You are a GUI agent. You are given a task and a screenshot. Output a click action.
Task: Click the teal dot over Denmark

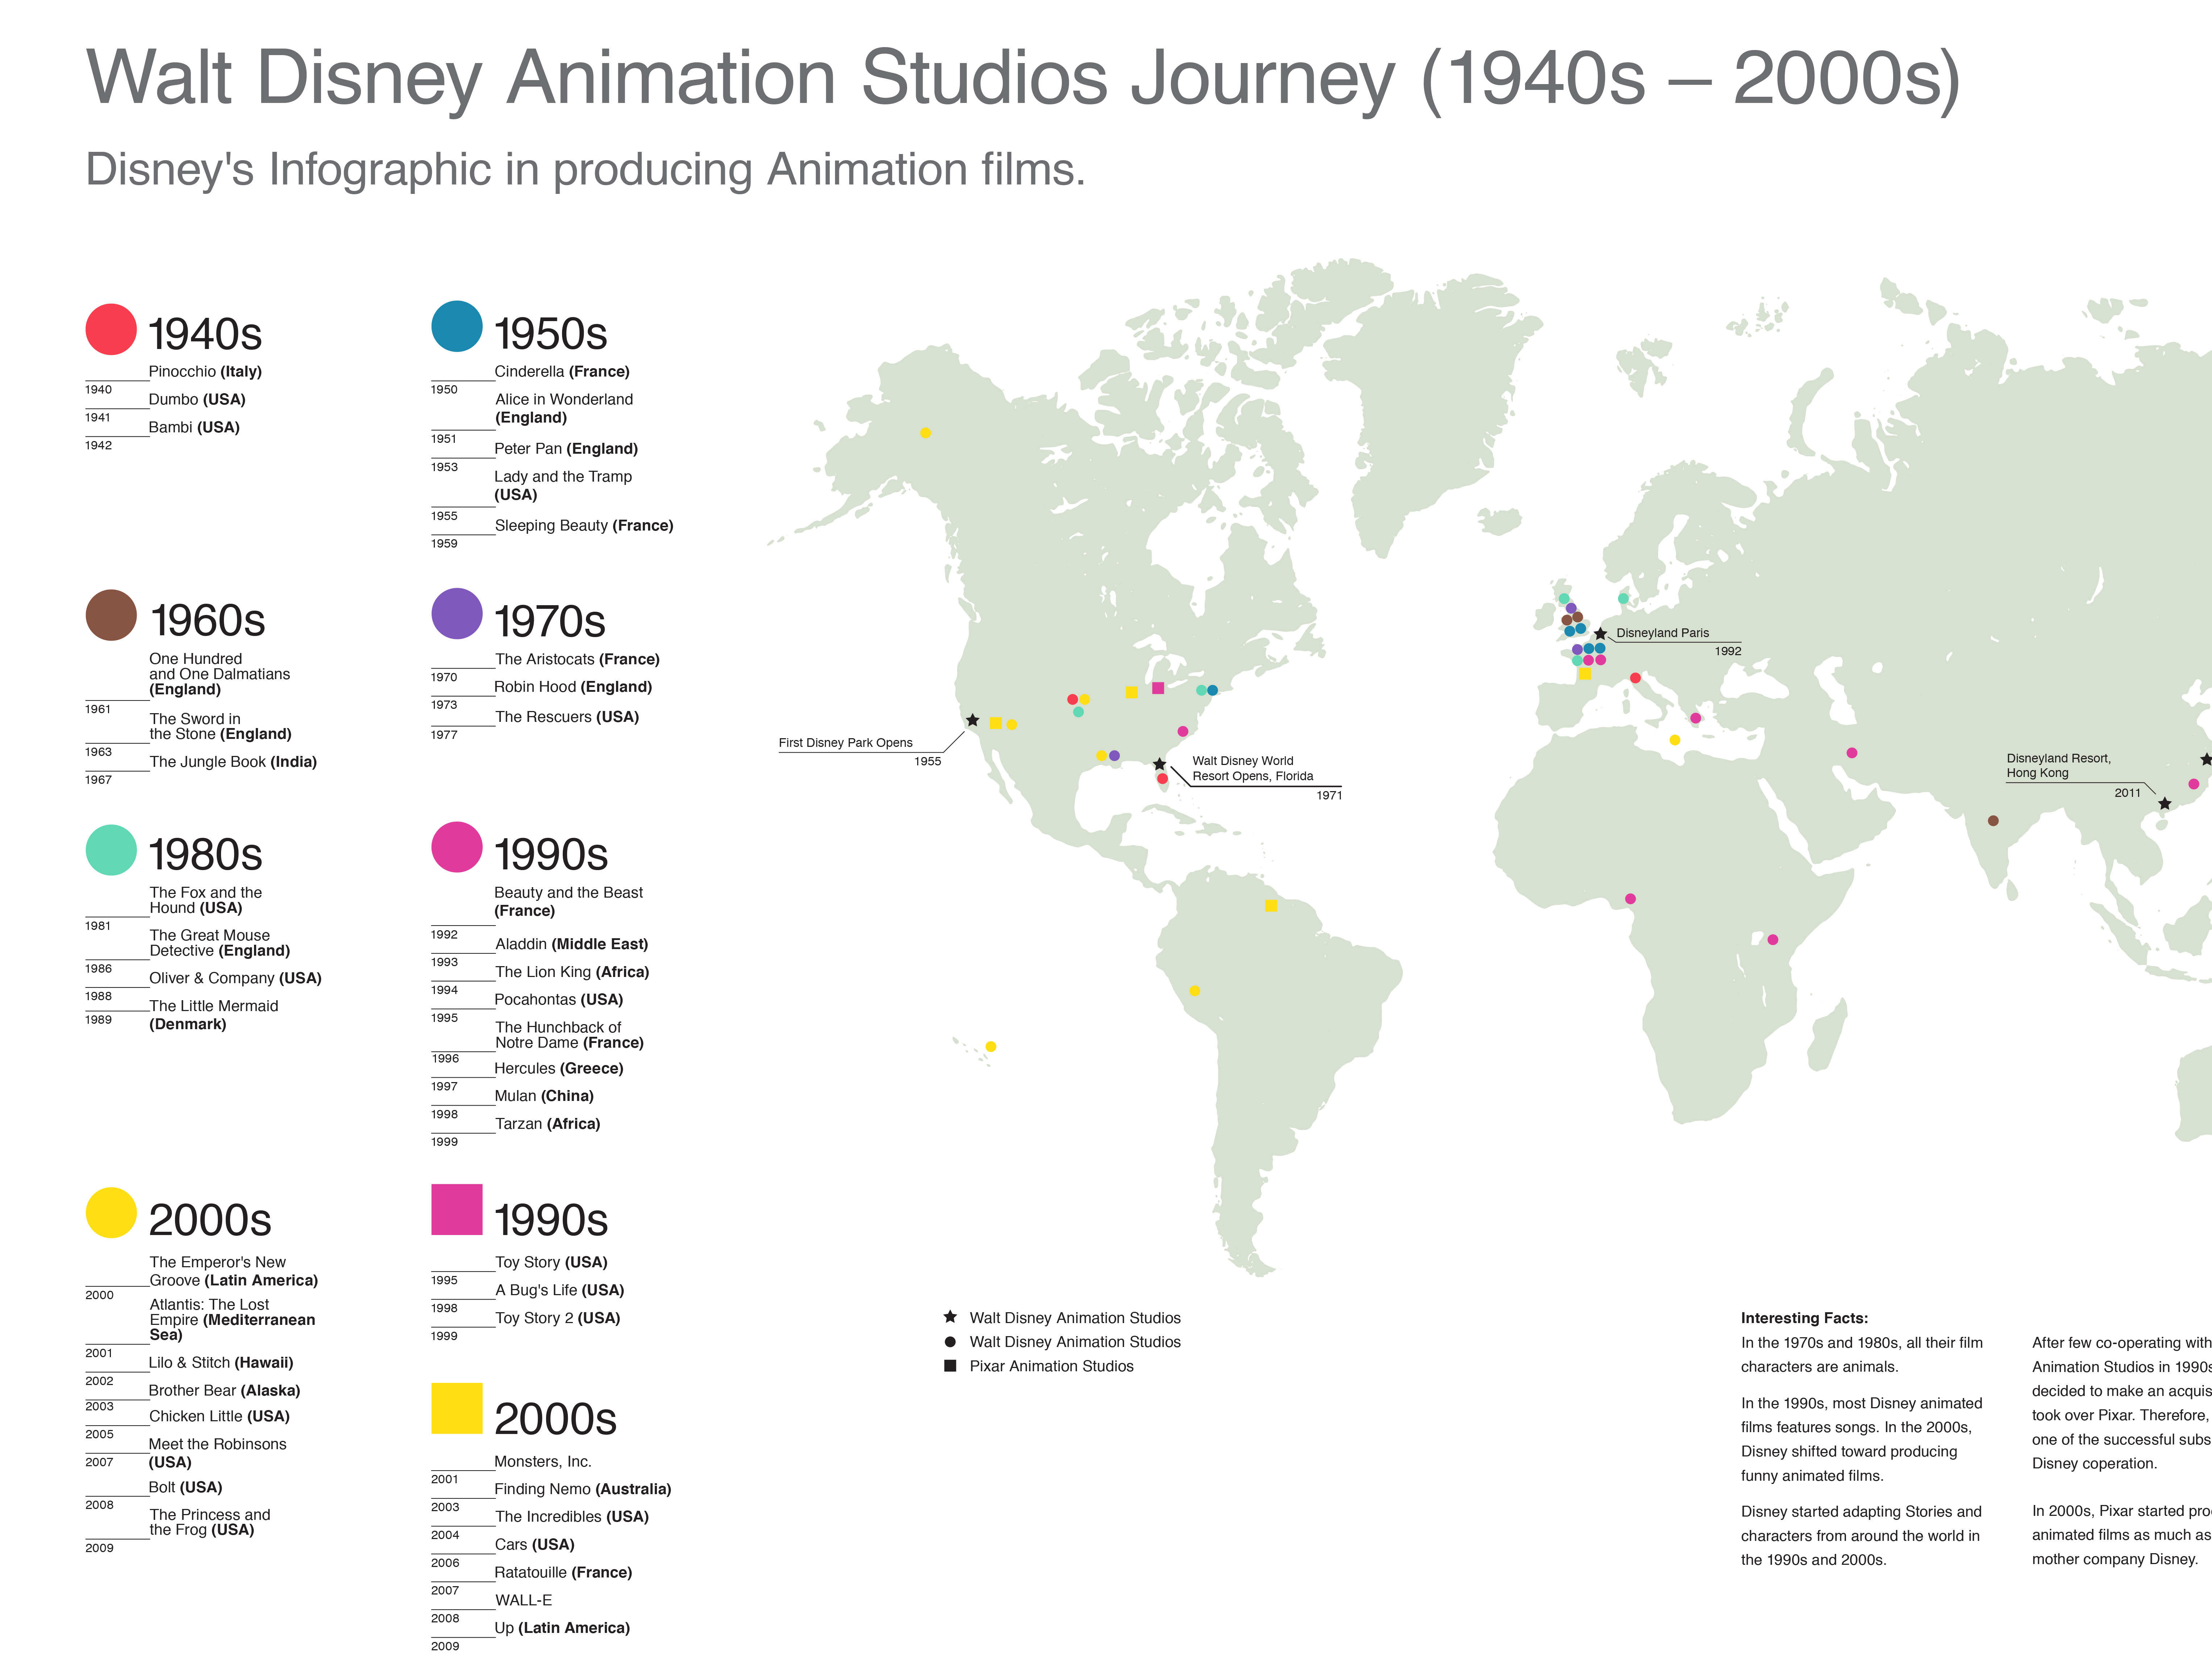point(1623,599)
